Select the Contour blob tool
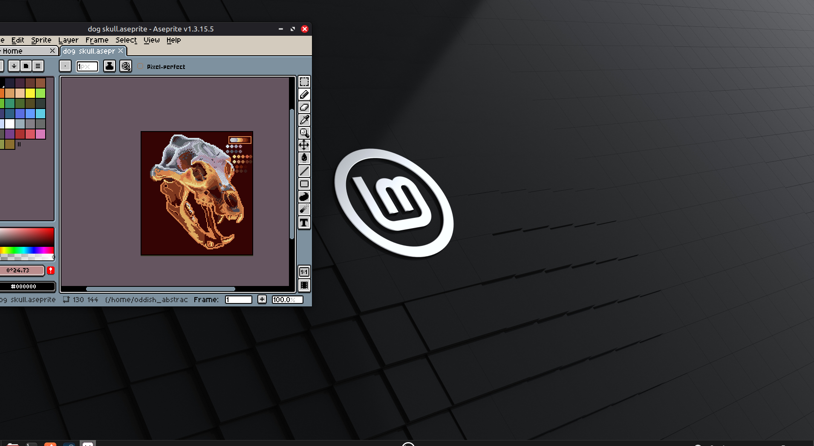The height and width of the screenshot is (446, 814). [304, 197]
